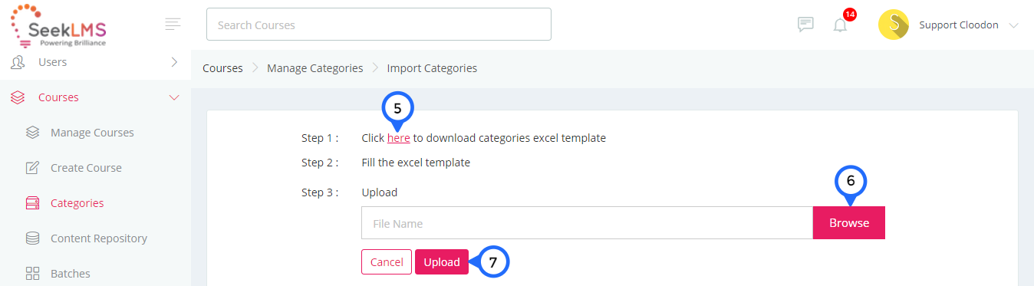Open the notifications bell icon
This screenshot has height=286, width=1034.
coord(841,25)
